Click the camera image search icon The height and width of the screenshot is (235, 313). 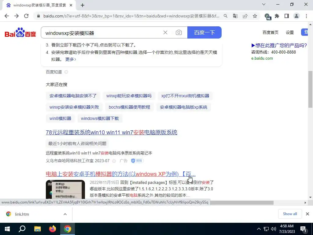[x=179, y=32]
